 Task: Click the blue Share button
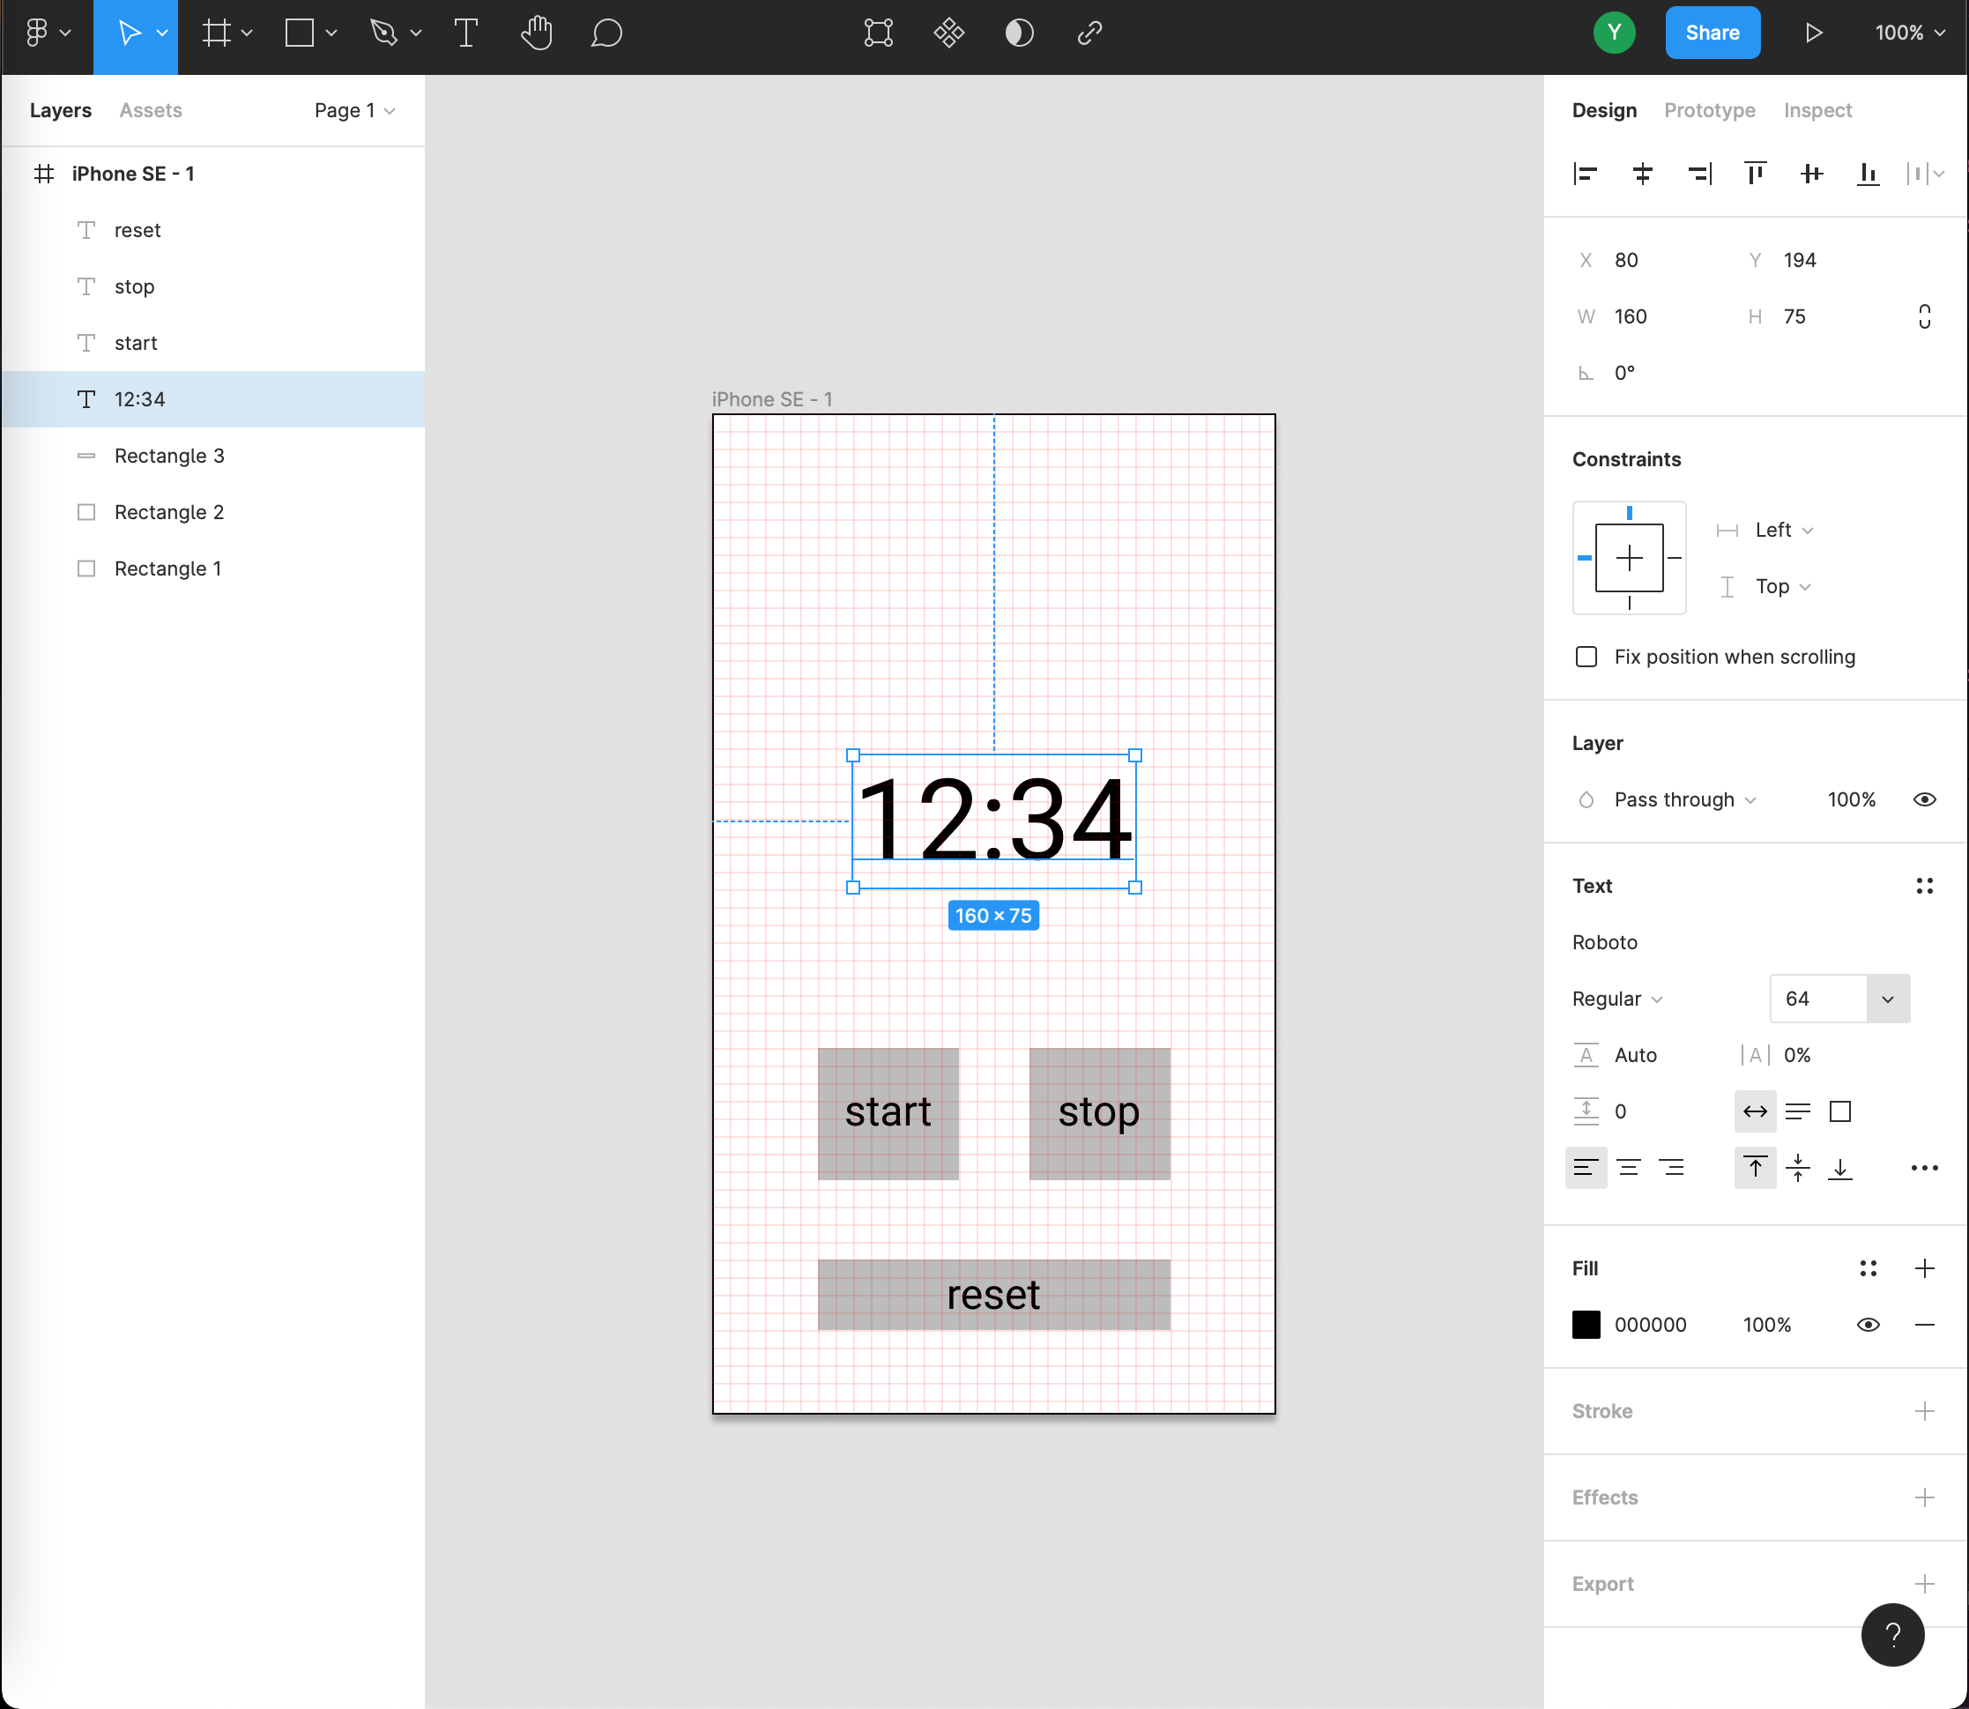(x=1712, y=33)
